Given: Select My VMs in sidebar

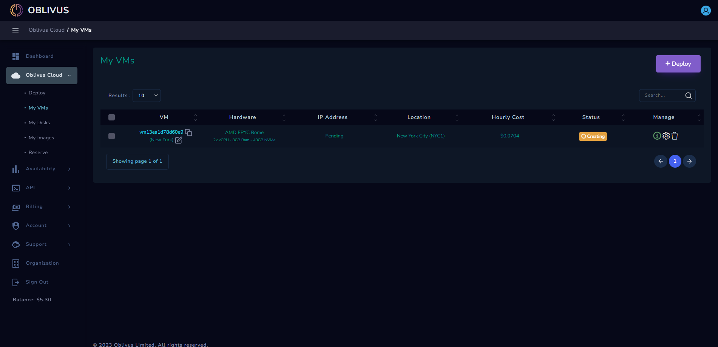Looking at the screenshot, I should click(x=38, y=108).
